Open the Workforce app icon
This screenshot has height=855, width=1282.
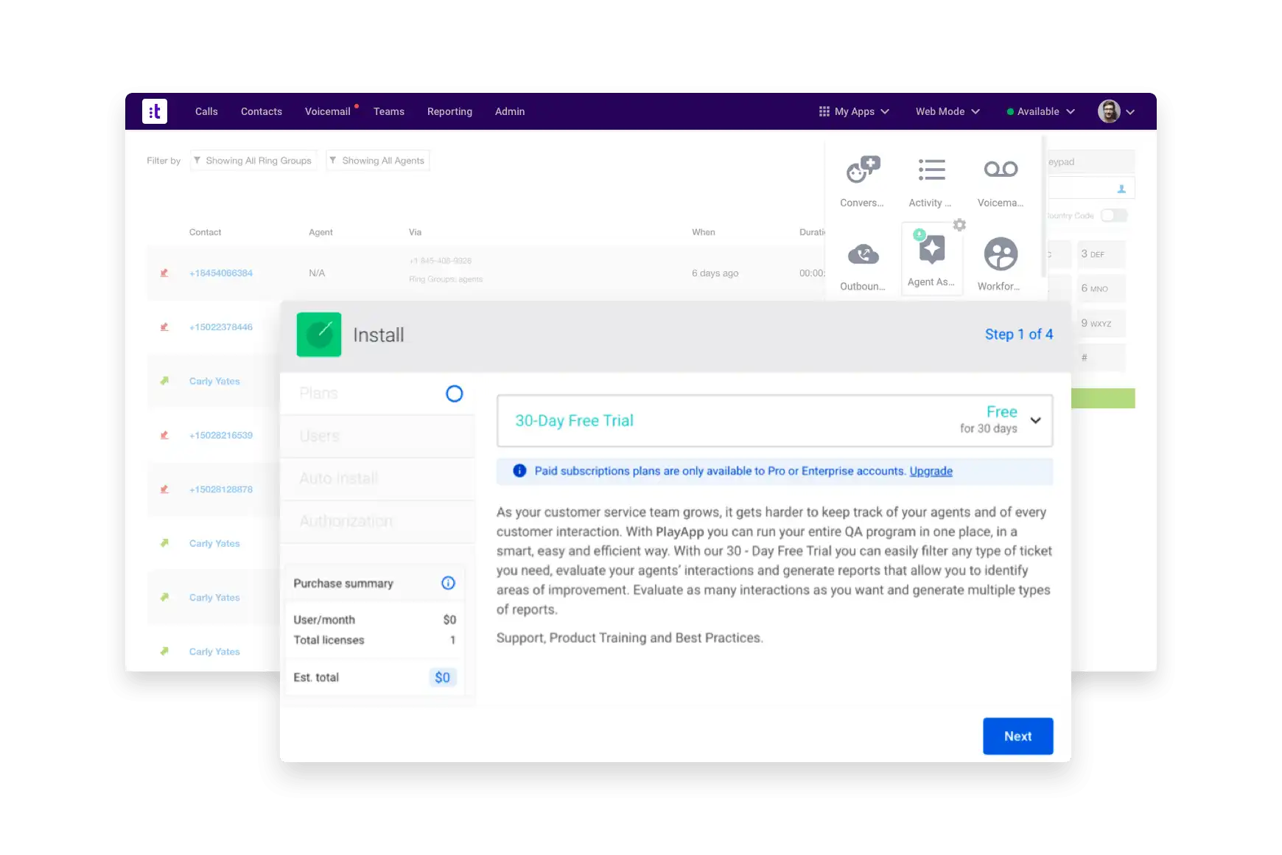tap(1000, 255)
